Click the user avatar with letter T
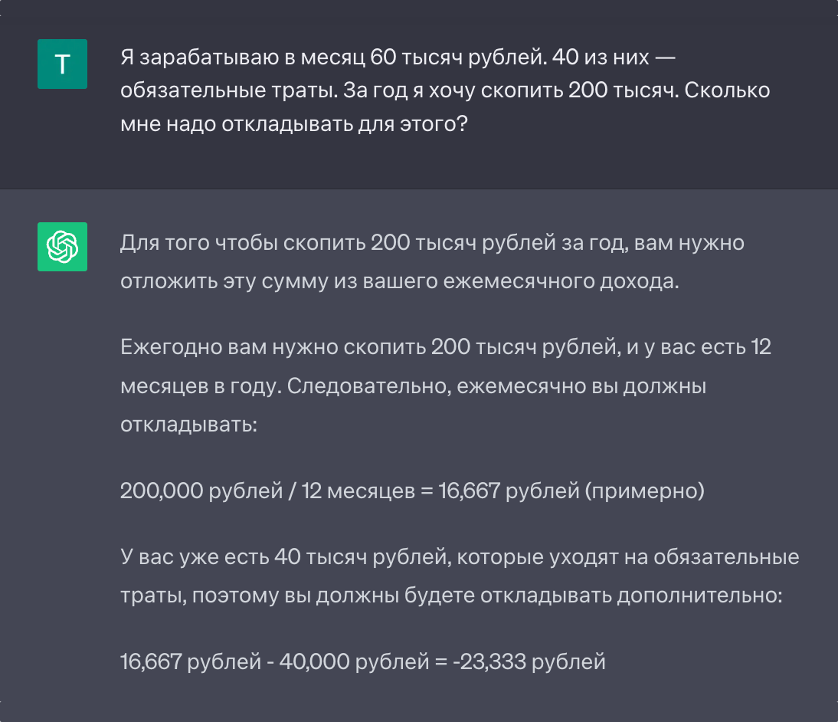Viewport: 838px width, 722px height. click(62, 64)
